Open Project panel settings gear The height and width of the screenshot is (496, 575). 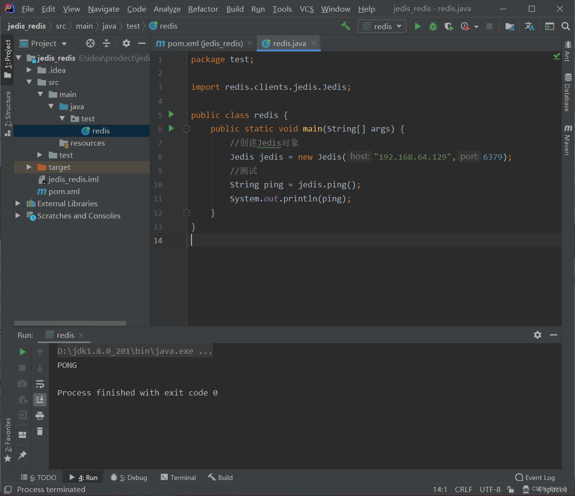click(x=126, y=43)
